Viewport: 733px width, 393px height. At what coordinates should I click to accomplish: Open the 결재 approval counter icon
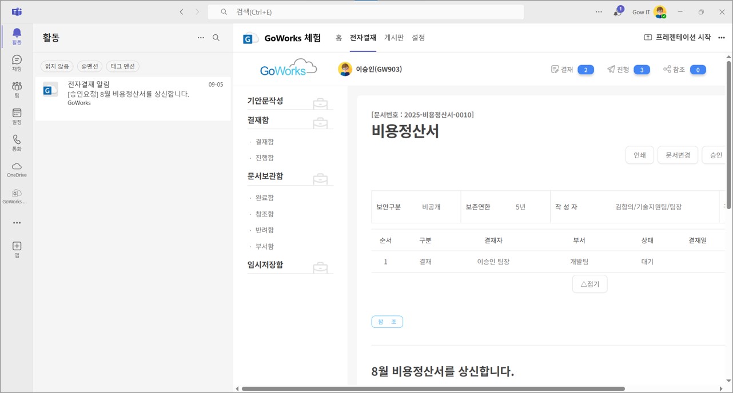555,69
